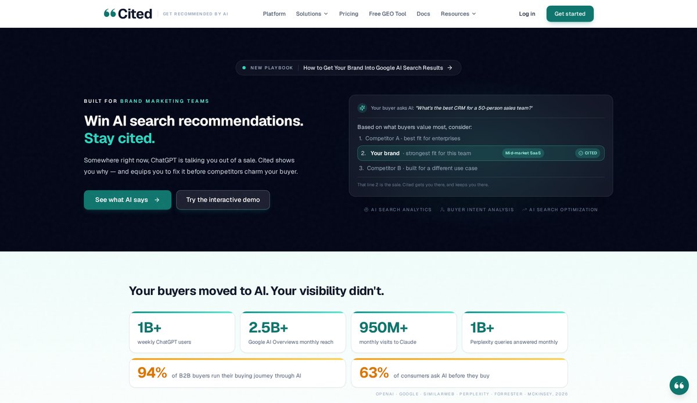Click the Cited quote-mark logo
Viewport: 697px width, 403px height.
[110, 13]
